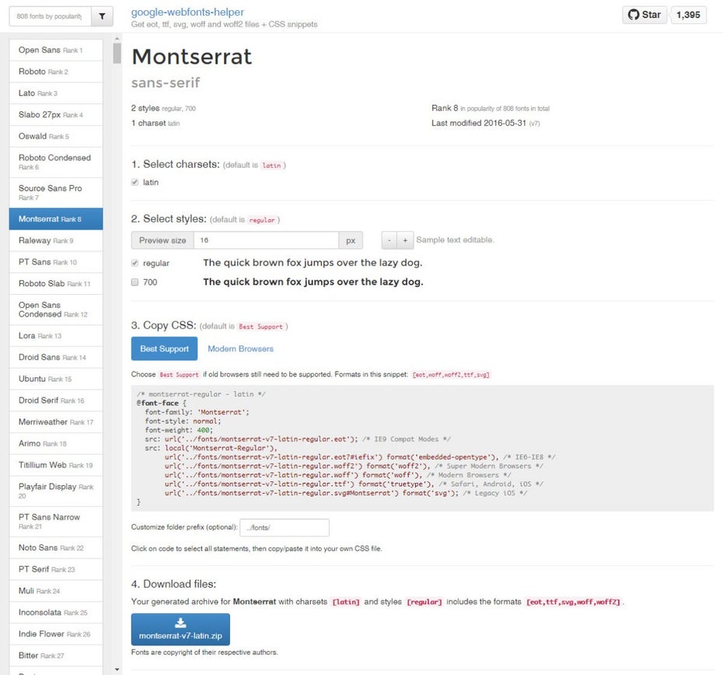Choose Bitter Rank 27 font
The height and width of the screenshot is (675, 723).
[x=56, y=656]
